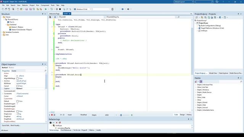Click the zoom-out minus button in editor status bar
This screenshot has height=137, width=244.
pyautogui.click(x=116, y=115)
